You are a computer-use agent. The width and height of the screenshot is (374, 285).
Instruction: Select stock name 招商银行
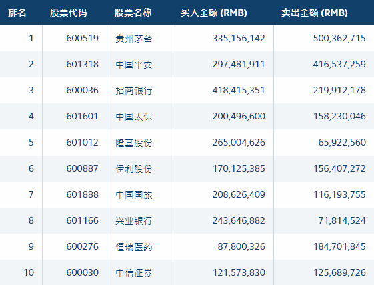coord(134,91)
